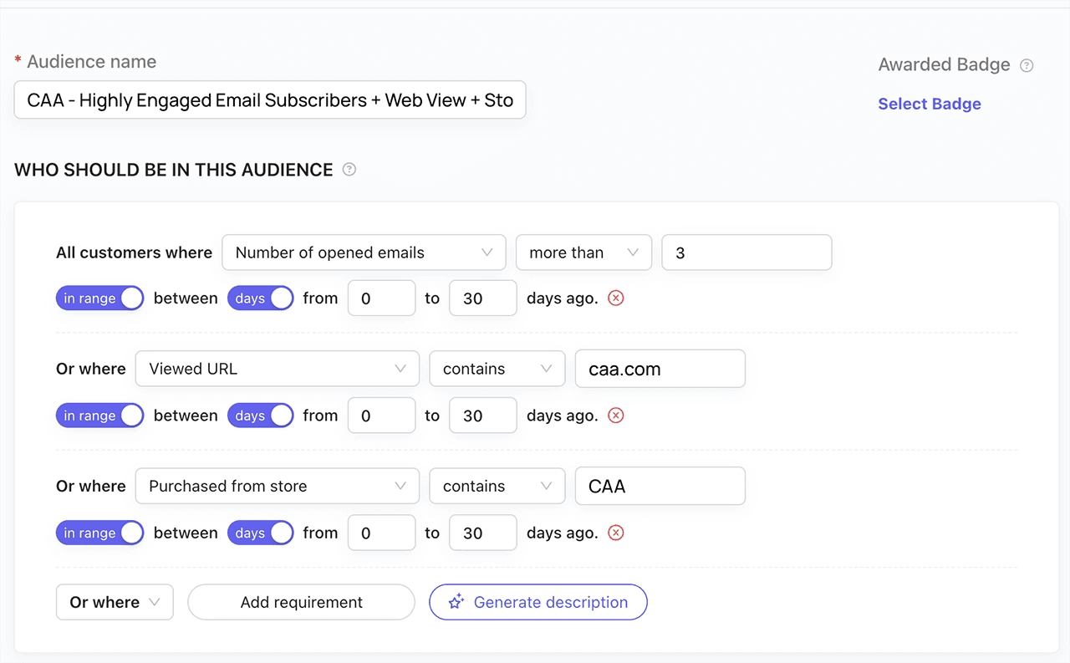Click help icon next to Awarded Badge
Viewport: 1070px width, 663px height.
(x=1027, y=65)
